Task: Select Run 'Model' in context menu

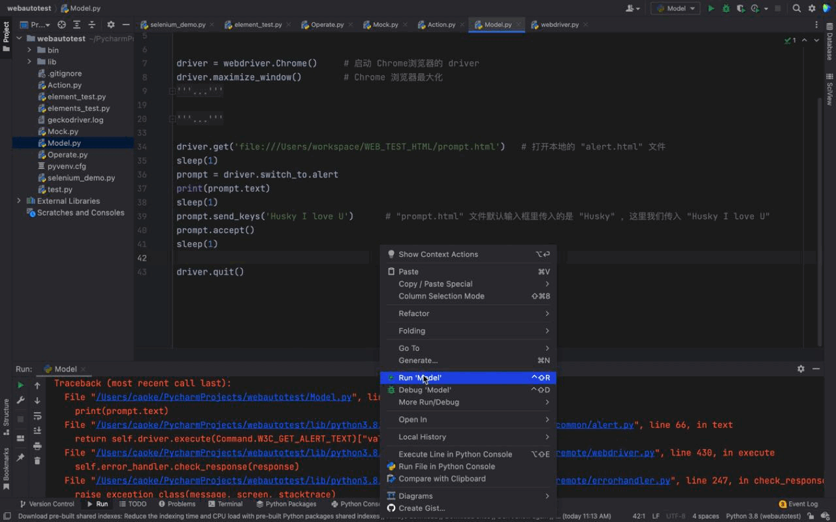Action: click(x=468, y=378)
